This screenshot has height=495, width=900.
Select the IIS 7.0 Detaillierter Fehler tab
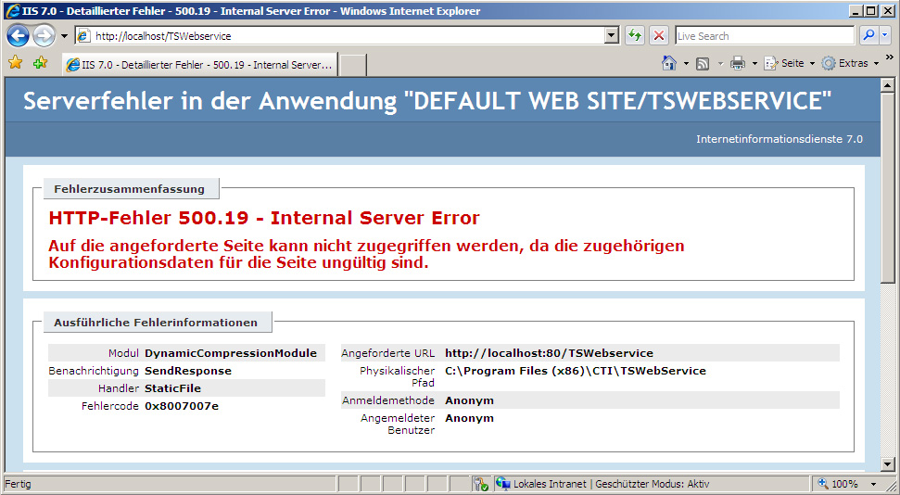click(198, 65)
